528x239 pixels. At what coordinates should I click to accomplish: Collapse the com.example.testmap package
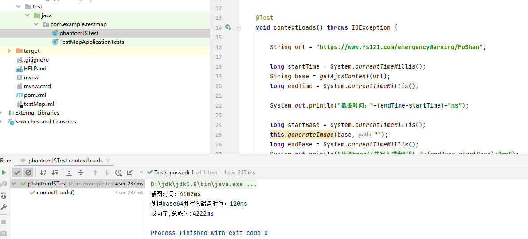tap(36, 24)
